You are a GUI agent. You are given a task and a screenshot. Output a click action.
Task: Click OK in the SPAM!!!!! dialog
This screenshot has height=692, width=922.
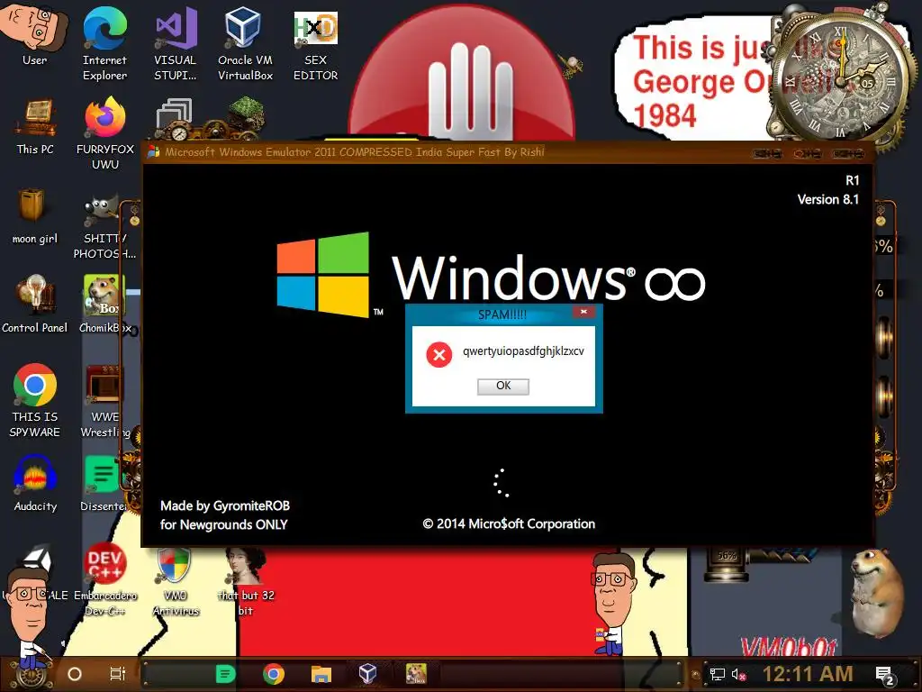(503, 386)
